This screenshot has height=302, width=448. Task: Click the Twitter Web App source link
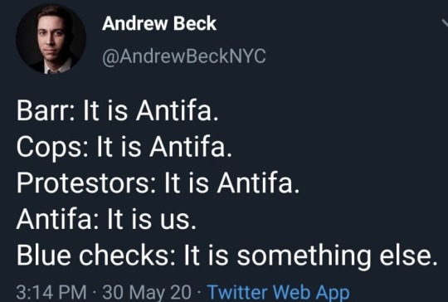point(279,292)
